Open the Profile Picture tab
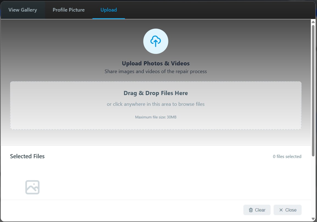Image resolution: width=317 pixels, height=222 pixels. 68,10
